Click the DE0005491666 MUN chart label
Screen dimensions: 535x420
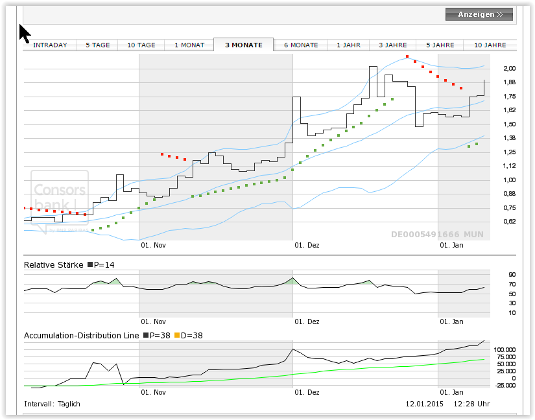437,235
